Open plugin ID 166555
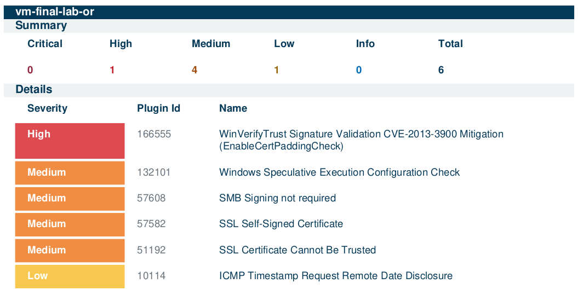578x295 pixels. (x=154, y=134)
